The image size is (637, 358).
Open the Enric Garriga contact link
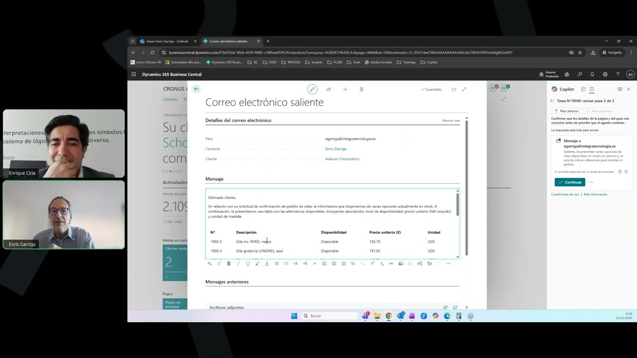pos(335,149)
